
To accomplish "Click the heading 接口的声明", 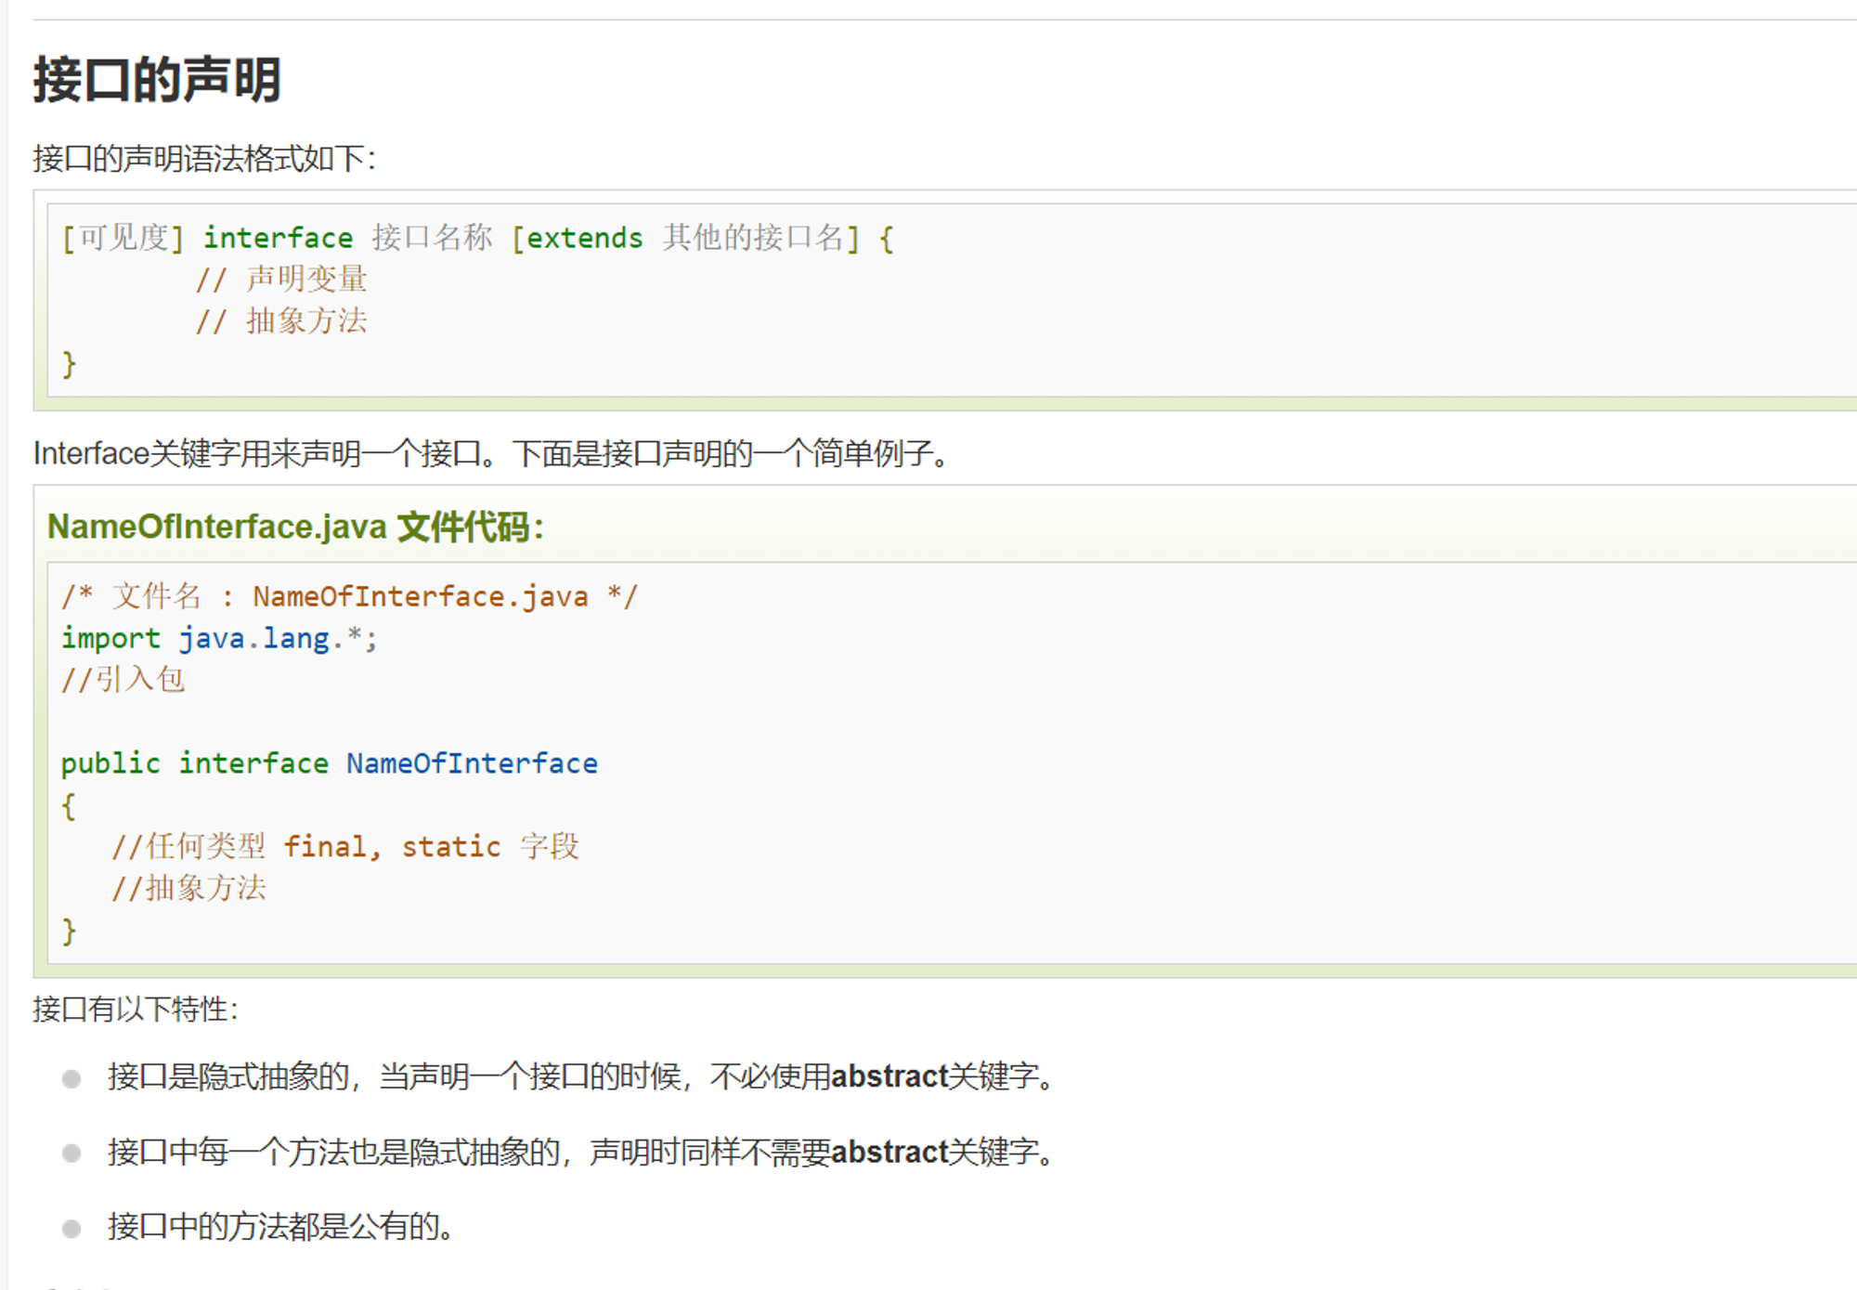I will 157,80.
